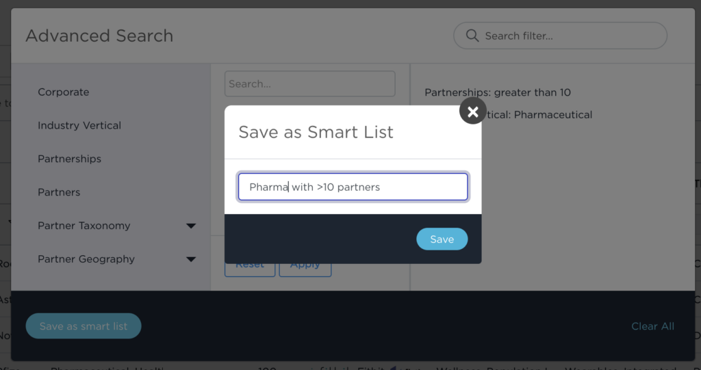Click the Reset button behind the dialog
Screen dimensions: 701x370
click(250, 269)
